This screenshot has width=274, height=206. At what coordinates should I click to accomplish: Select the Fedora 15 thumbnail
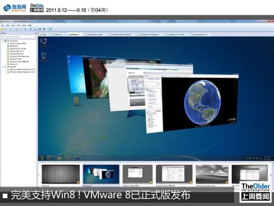tap(61, 174)
